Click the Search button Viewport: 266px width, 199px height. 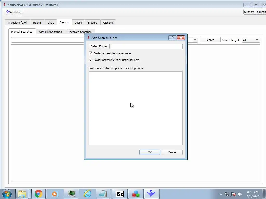click(x=210, y=40)
